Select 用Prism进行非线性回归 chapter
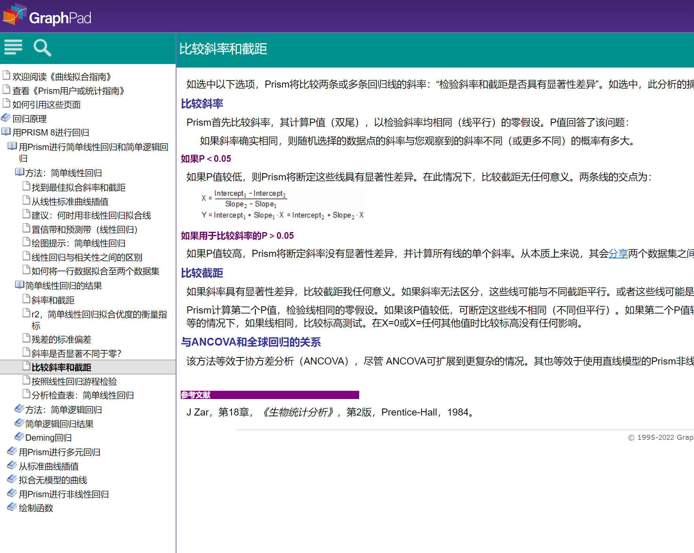The height and width of the screenshot is (553, 694). click(x=64, y=494)
